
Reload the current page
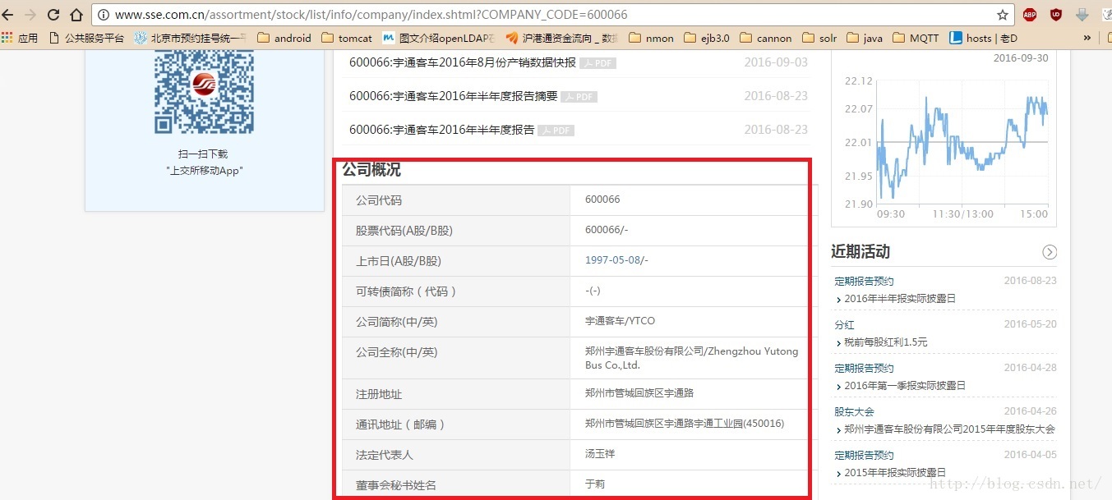coord(53,15)
